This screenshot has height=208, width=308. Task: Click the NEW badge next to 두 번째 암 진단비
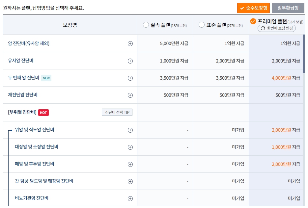coord(46,78)
